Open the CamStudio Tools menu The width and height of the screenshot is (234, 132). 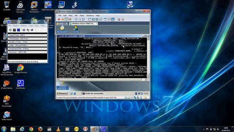pos(31,26)
